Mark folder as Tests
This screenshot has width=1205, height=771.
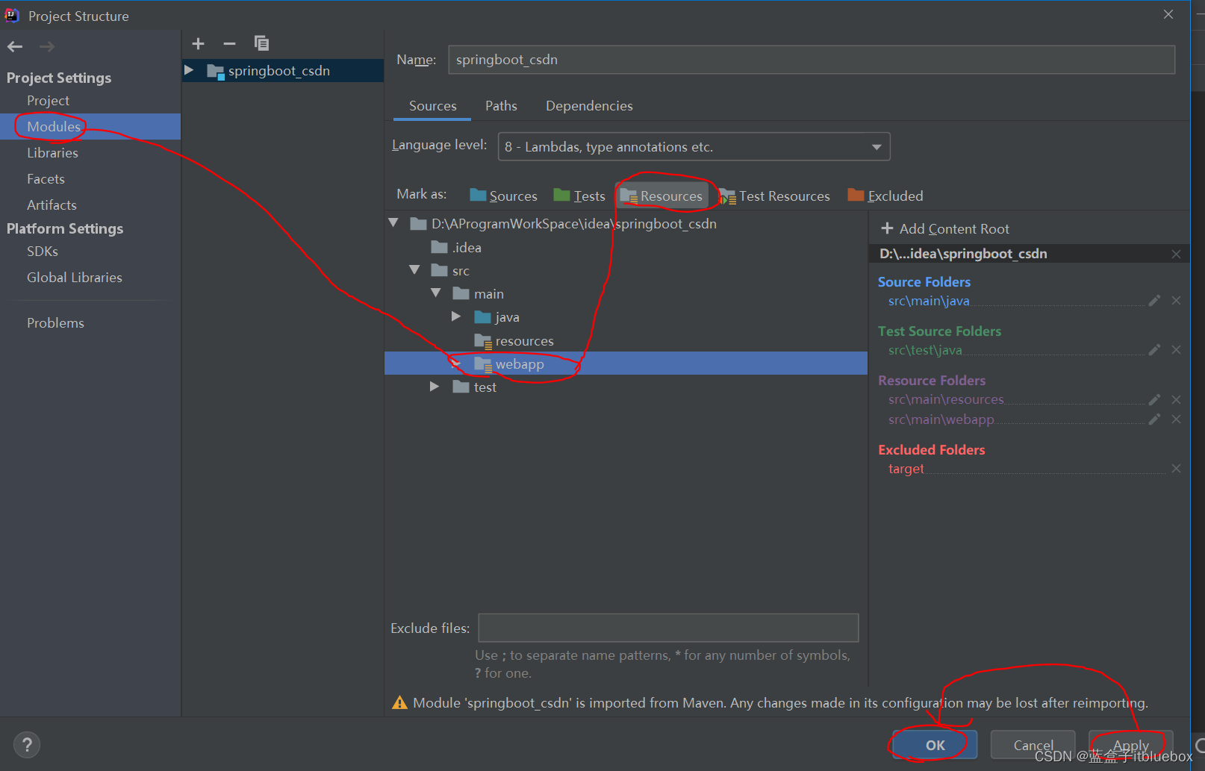coord(579,196)
